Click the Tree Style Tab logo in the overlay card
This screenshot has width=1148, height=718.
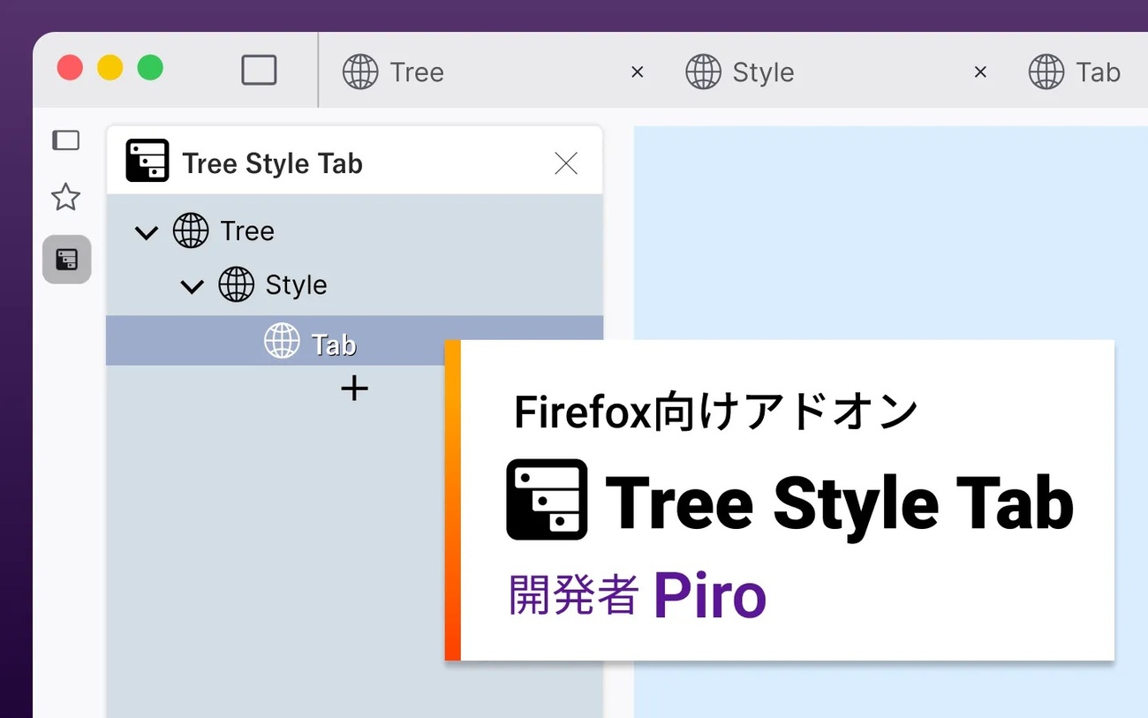(547, 499)
